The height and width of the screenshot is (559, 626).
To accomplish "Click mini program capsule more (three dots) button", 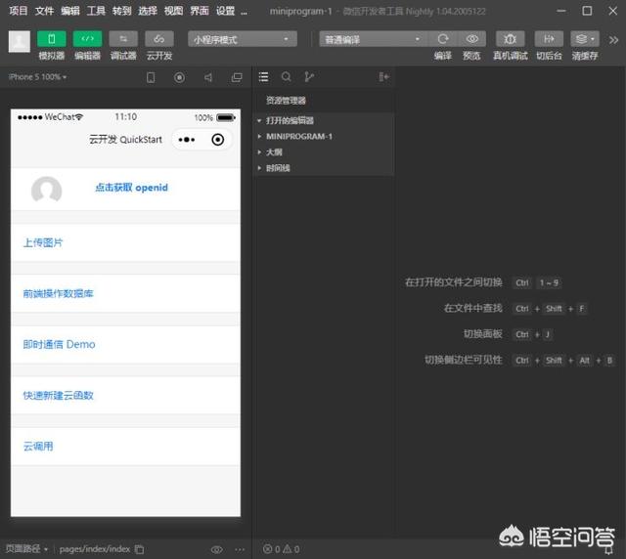I will [x=187, y=140].
